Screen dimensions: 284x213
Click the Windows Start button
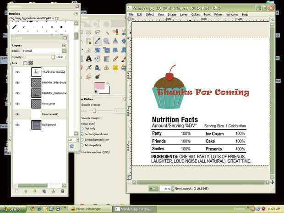coord(13,209)
